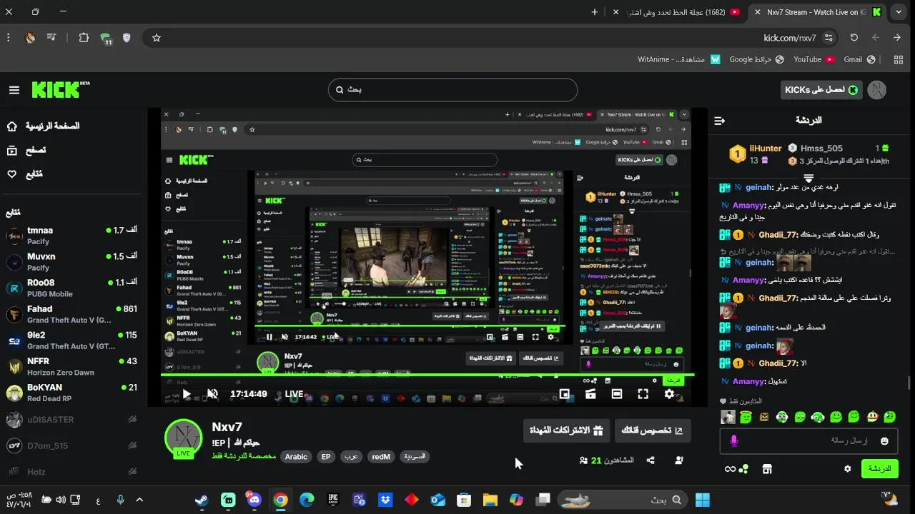
Task: Open the Kick sidebar hamburger menu
Action: point(14,90)
